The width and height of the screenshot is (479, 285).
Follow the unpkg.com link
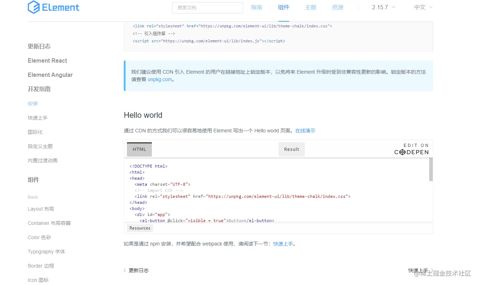pos(160,79)
